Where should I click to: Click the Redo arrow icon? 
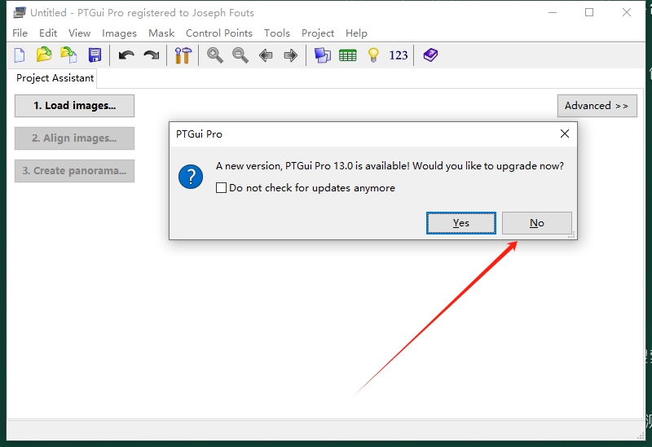(152, 55)
